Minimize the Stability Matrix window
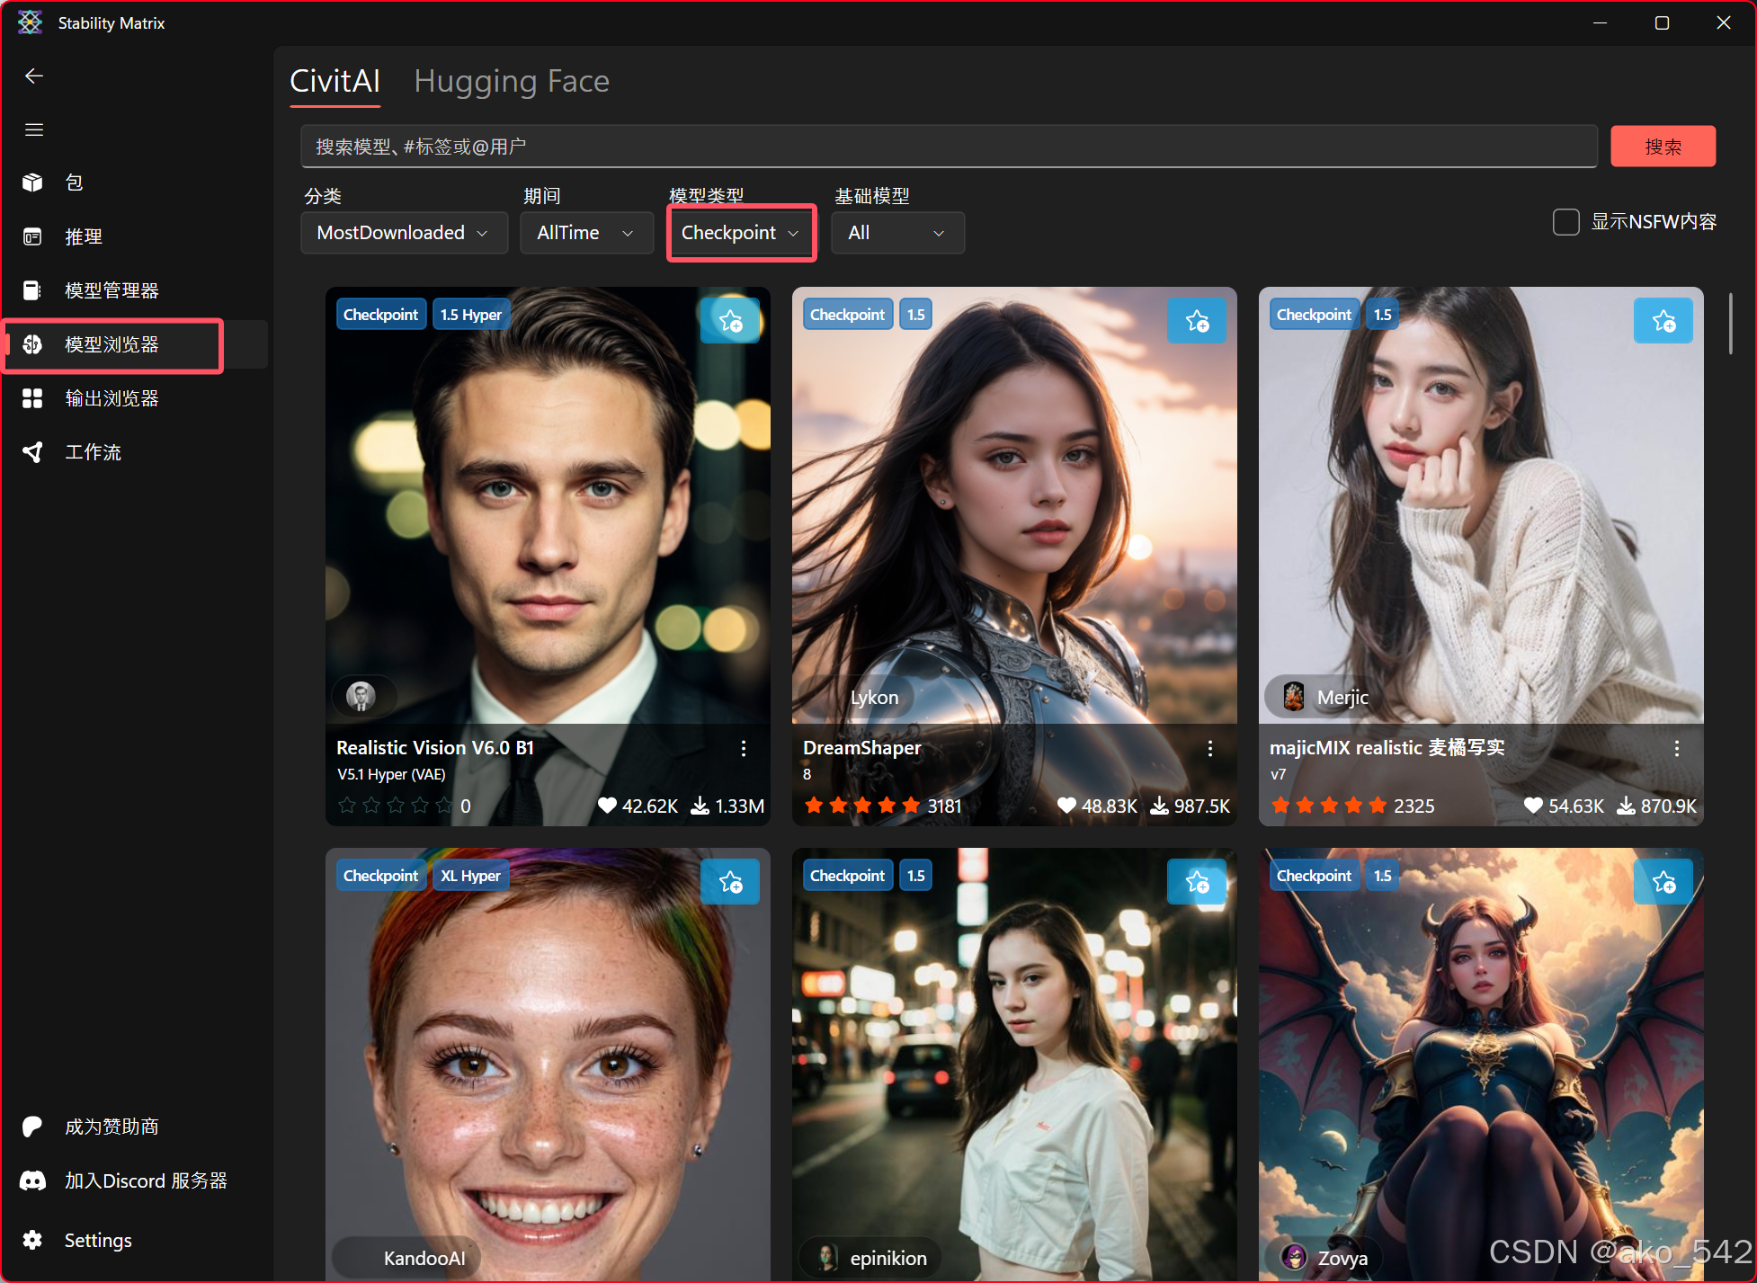The image size is (1757, 1283). pyautogui.click(x=1600, y=22)
